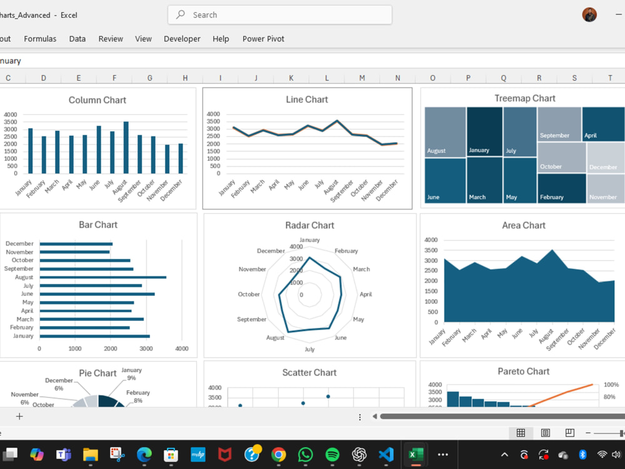Open the Review tab

[111, 38]
